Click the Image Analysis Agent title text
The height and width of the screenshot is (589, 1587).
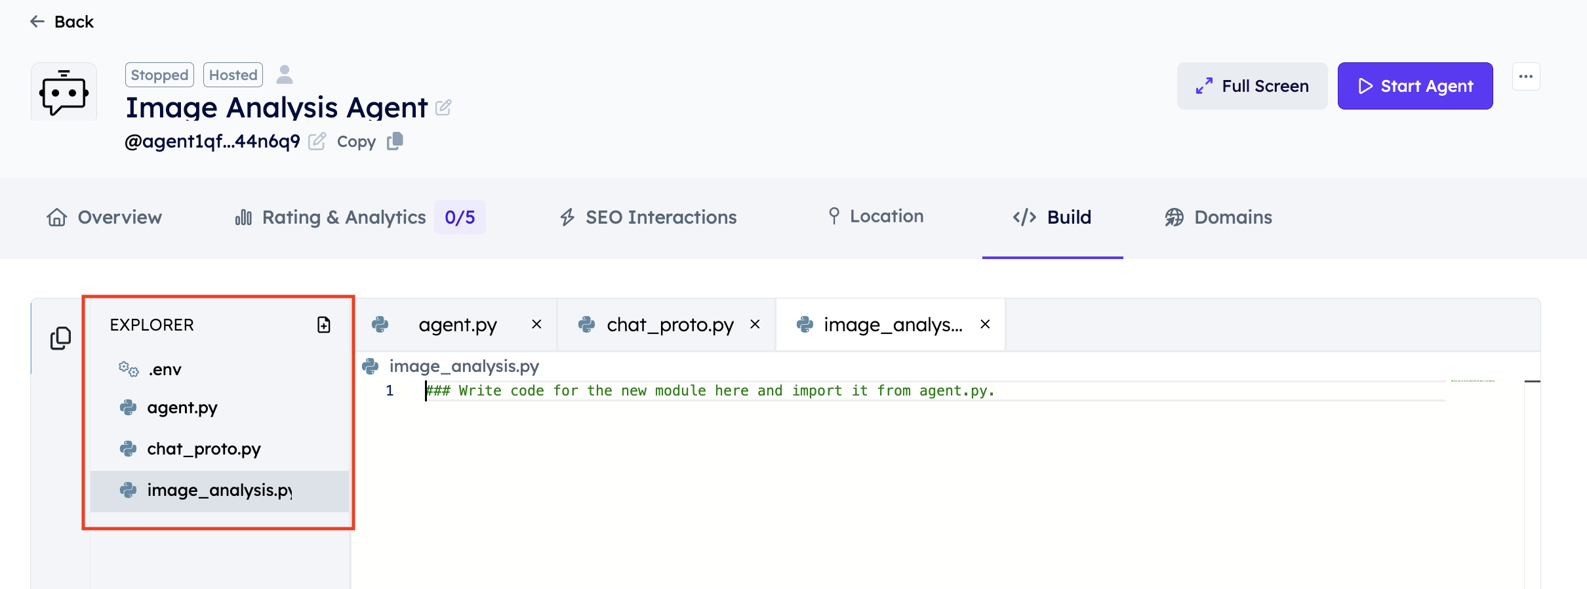[277, 107]
